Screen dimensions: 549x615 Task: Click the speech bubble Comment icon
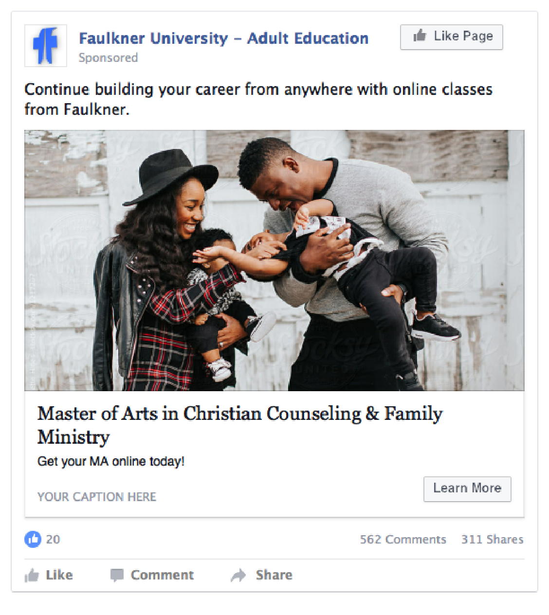(117, 575)
